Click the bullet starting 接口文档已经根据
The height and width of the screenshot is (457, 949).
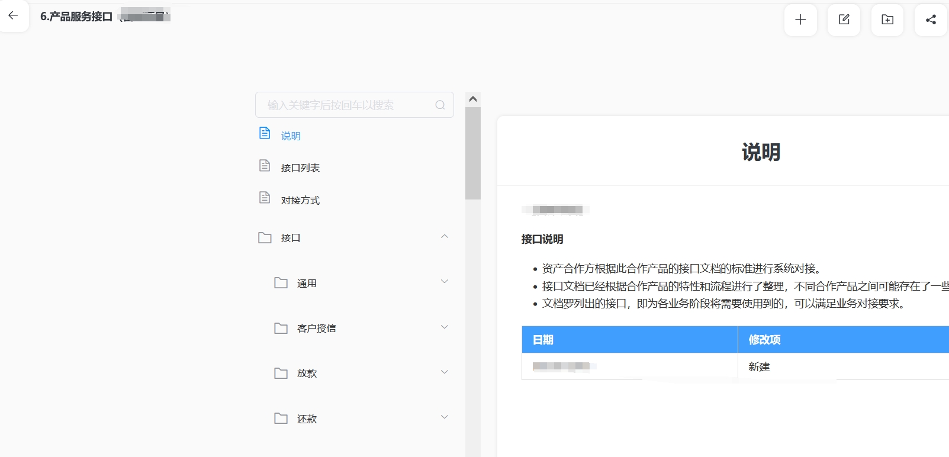tap(745, 287)
